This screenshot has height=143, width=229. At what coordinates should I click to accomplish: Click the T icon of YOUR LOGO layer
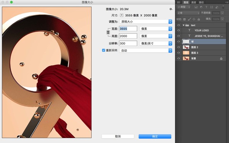click(189, 30)
